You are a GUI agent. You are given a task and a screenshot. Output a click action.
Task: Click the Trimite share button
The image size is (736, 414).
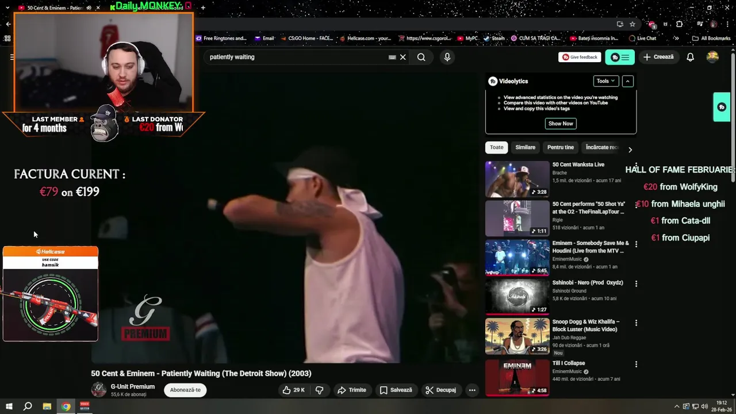point(351,390)
